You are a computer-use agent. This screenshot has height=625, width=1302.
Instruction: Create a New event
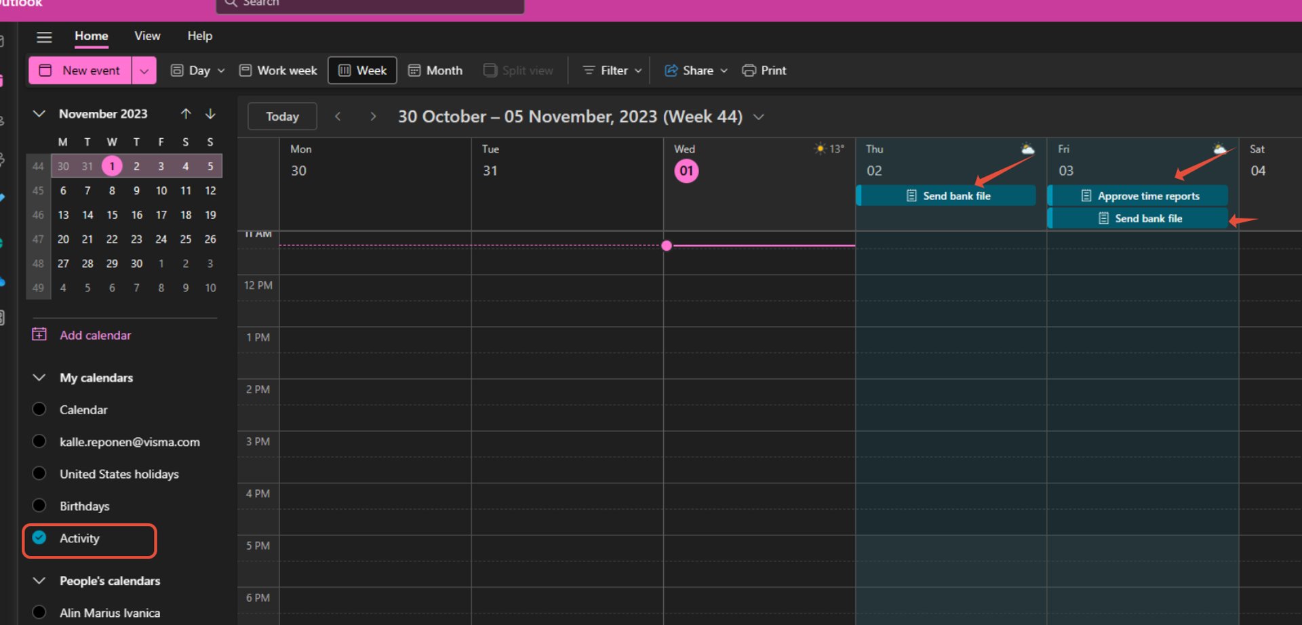click(x=80, y=70)
